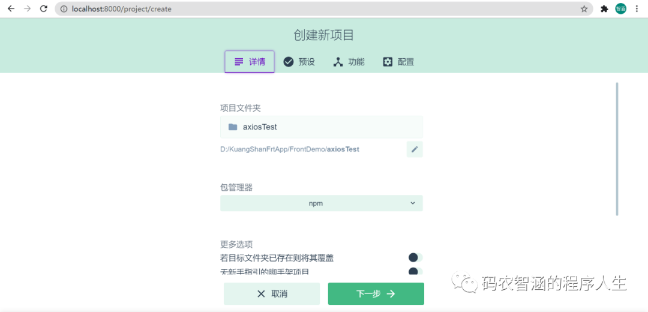Click the 项目文件夹 label
The image size is (648, 312).
pyautogui.click(x=241, y=108)
